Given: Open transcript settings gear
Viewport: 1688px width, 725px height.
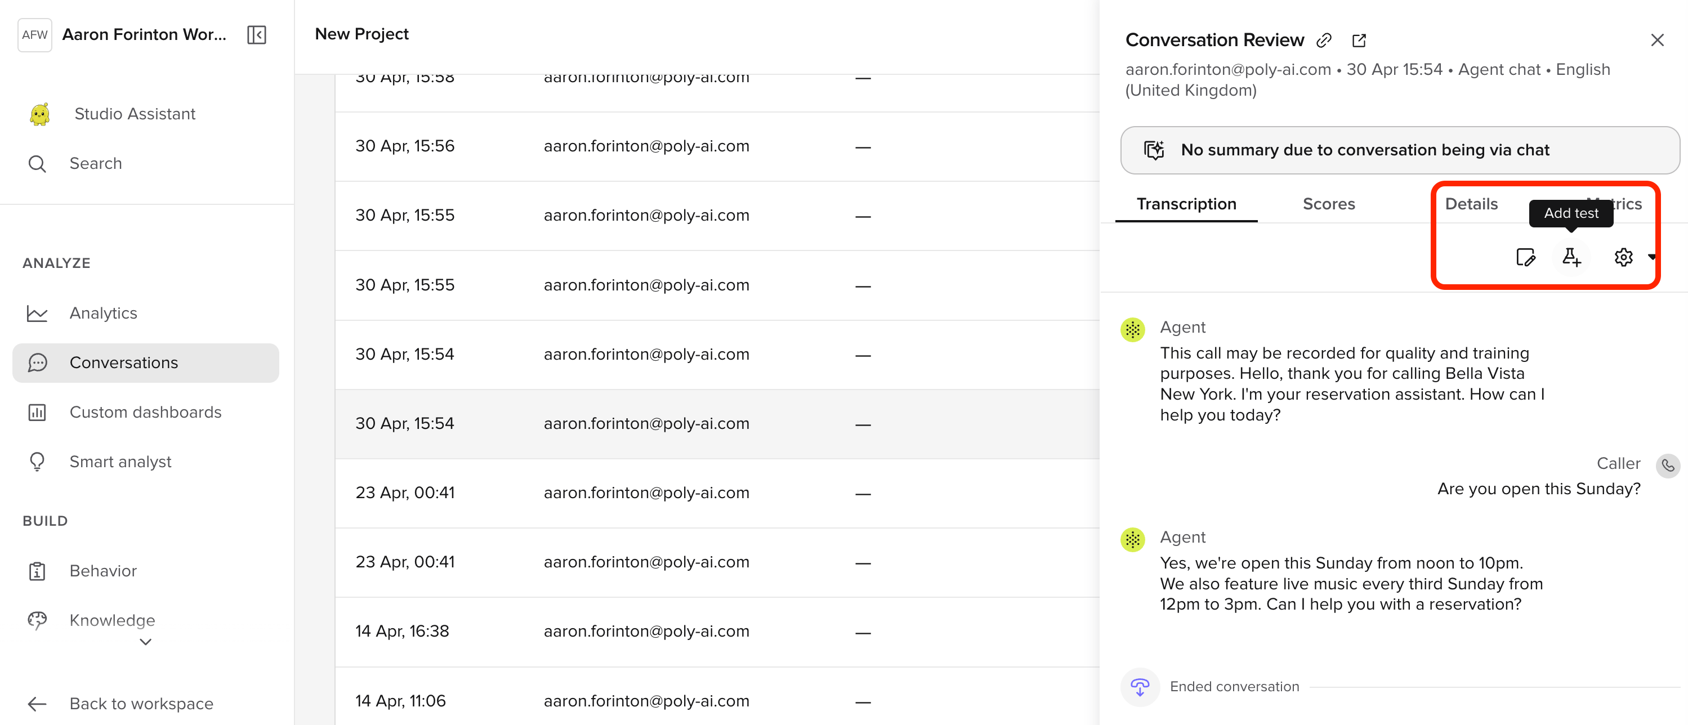Looking at the screenshot, I should pos(1623,257).
